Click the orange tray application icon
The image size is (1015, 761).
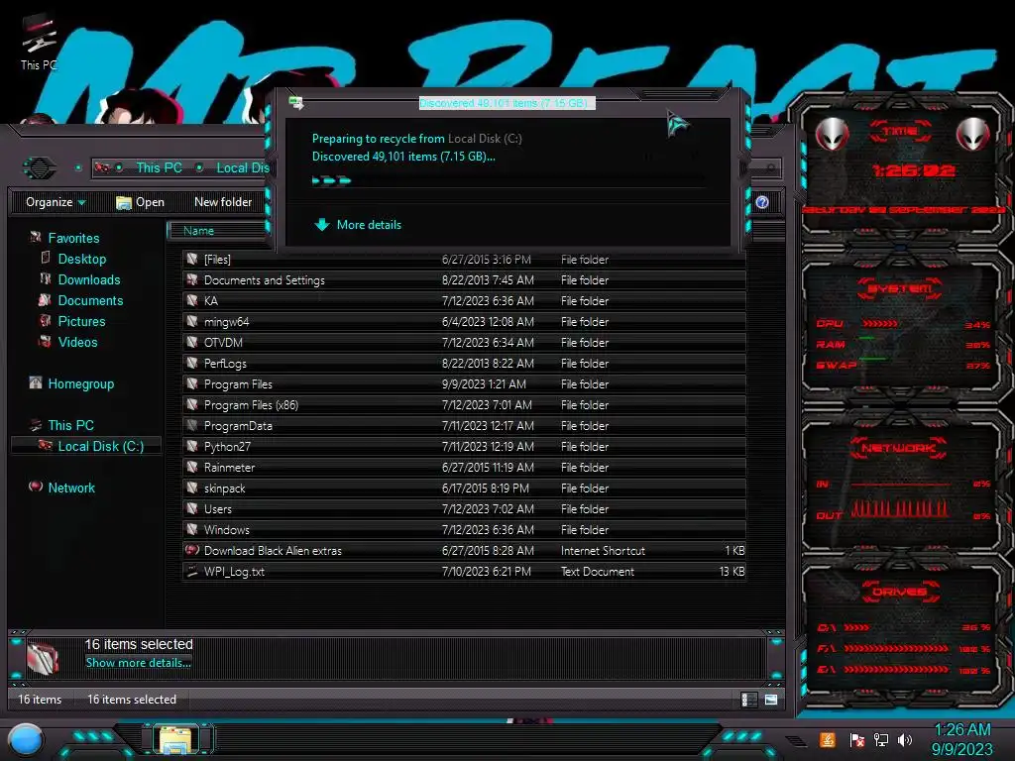coord(828,739)
